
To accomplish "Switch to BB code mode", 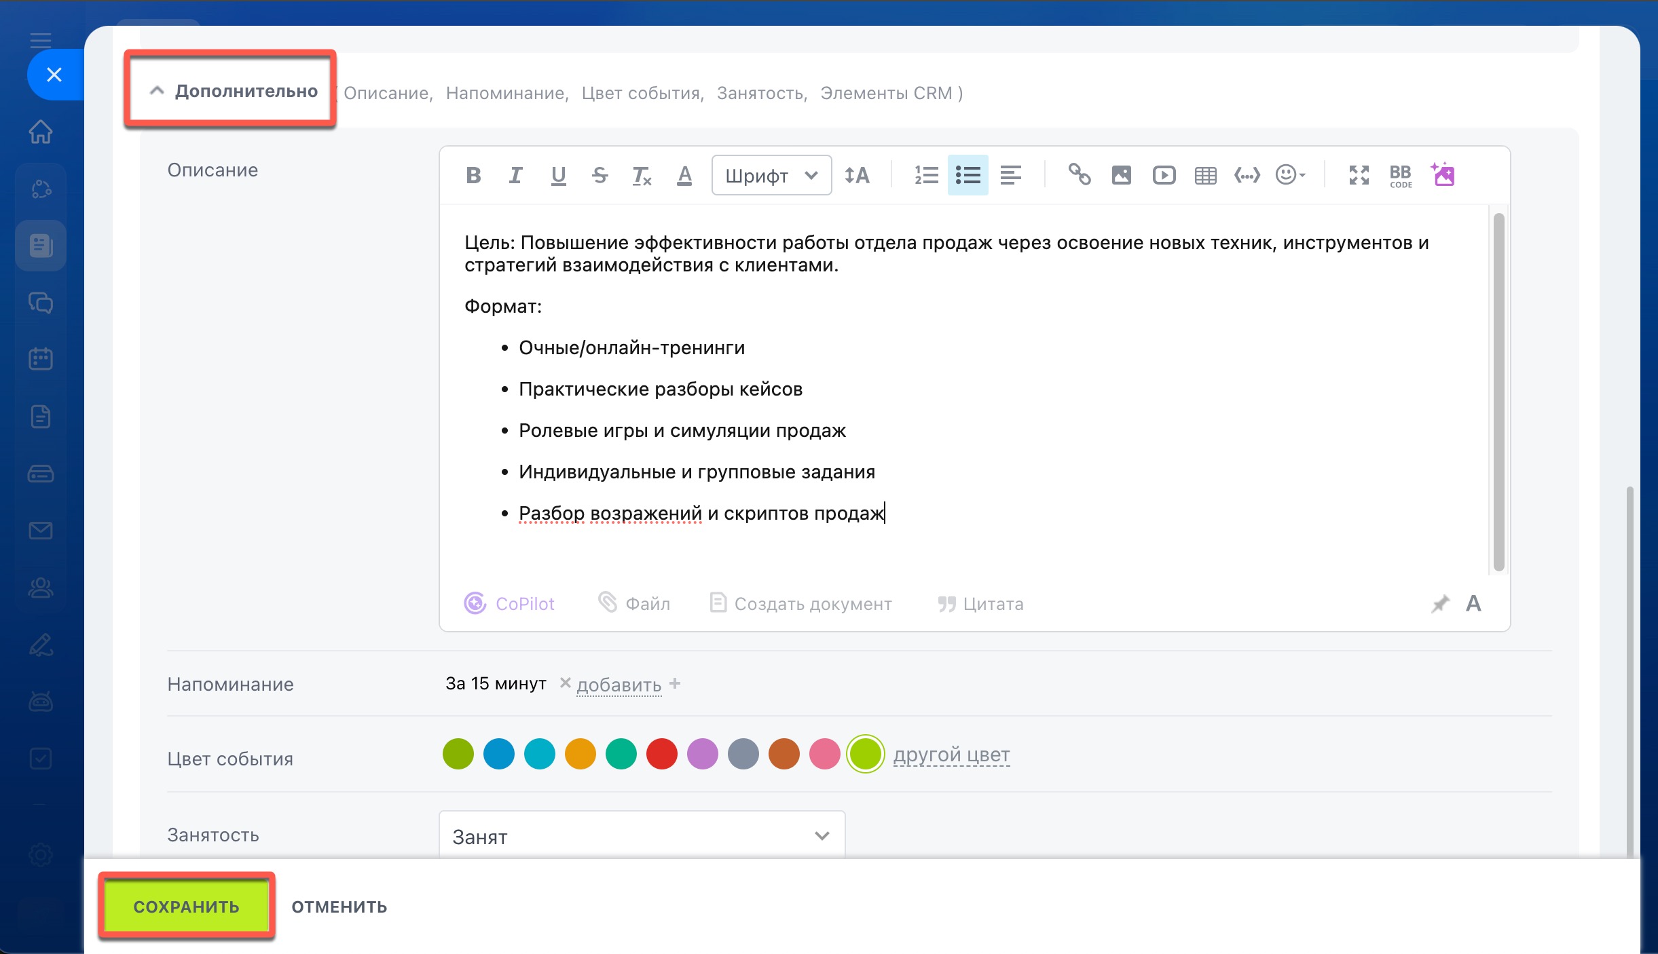I will point(1400,176).
